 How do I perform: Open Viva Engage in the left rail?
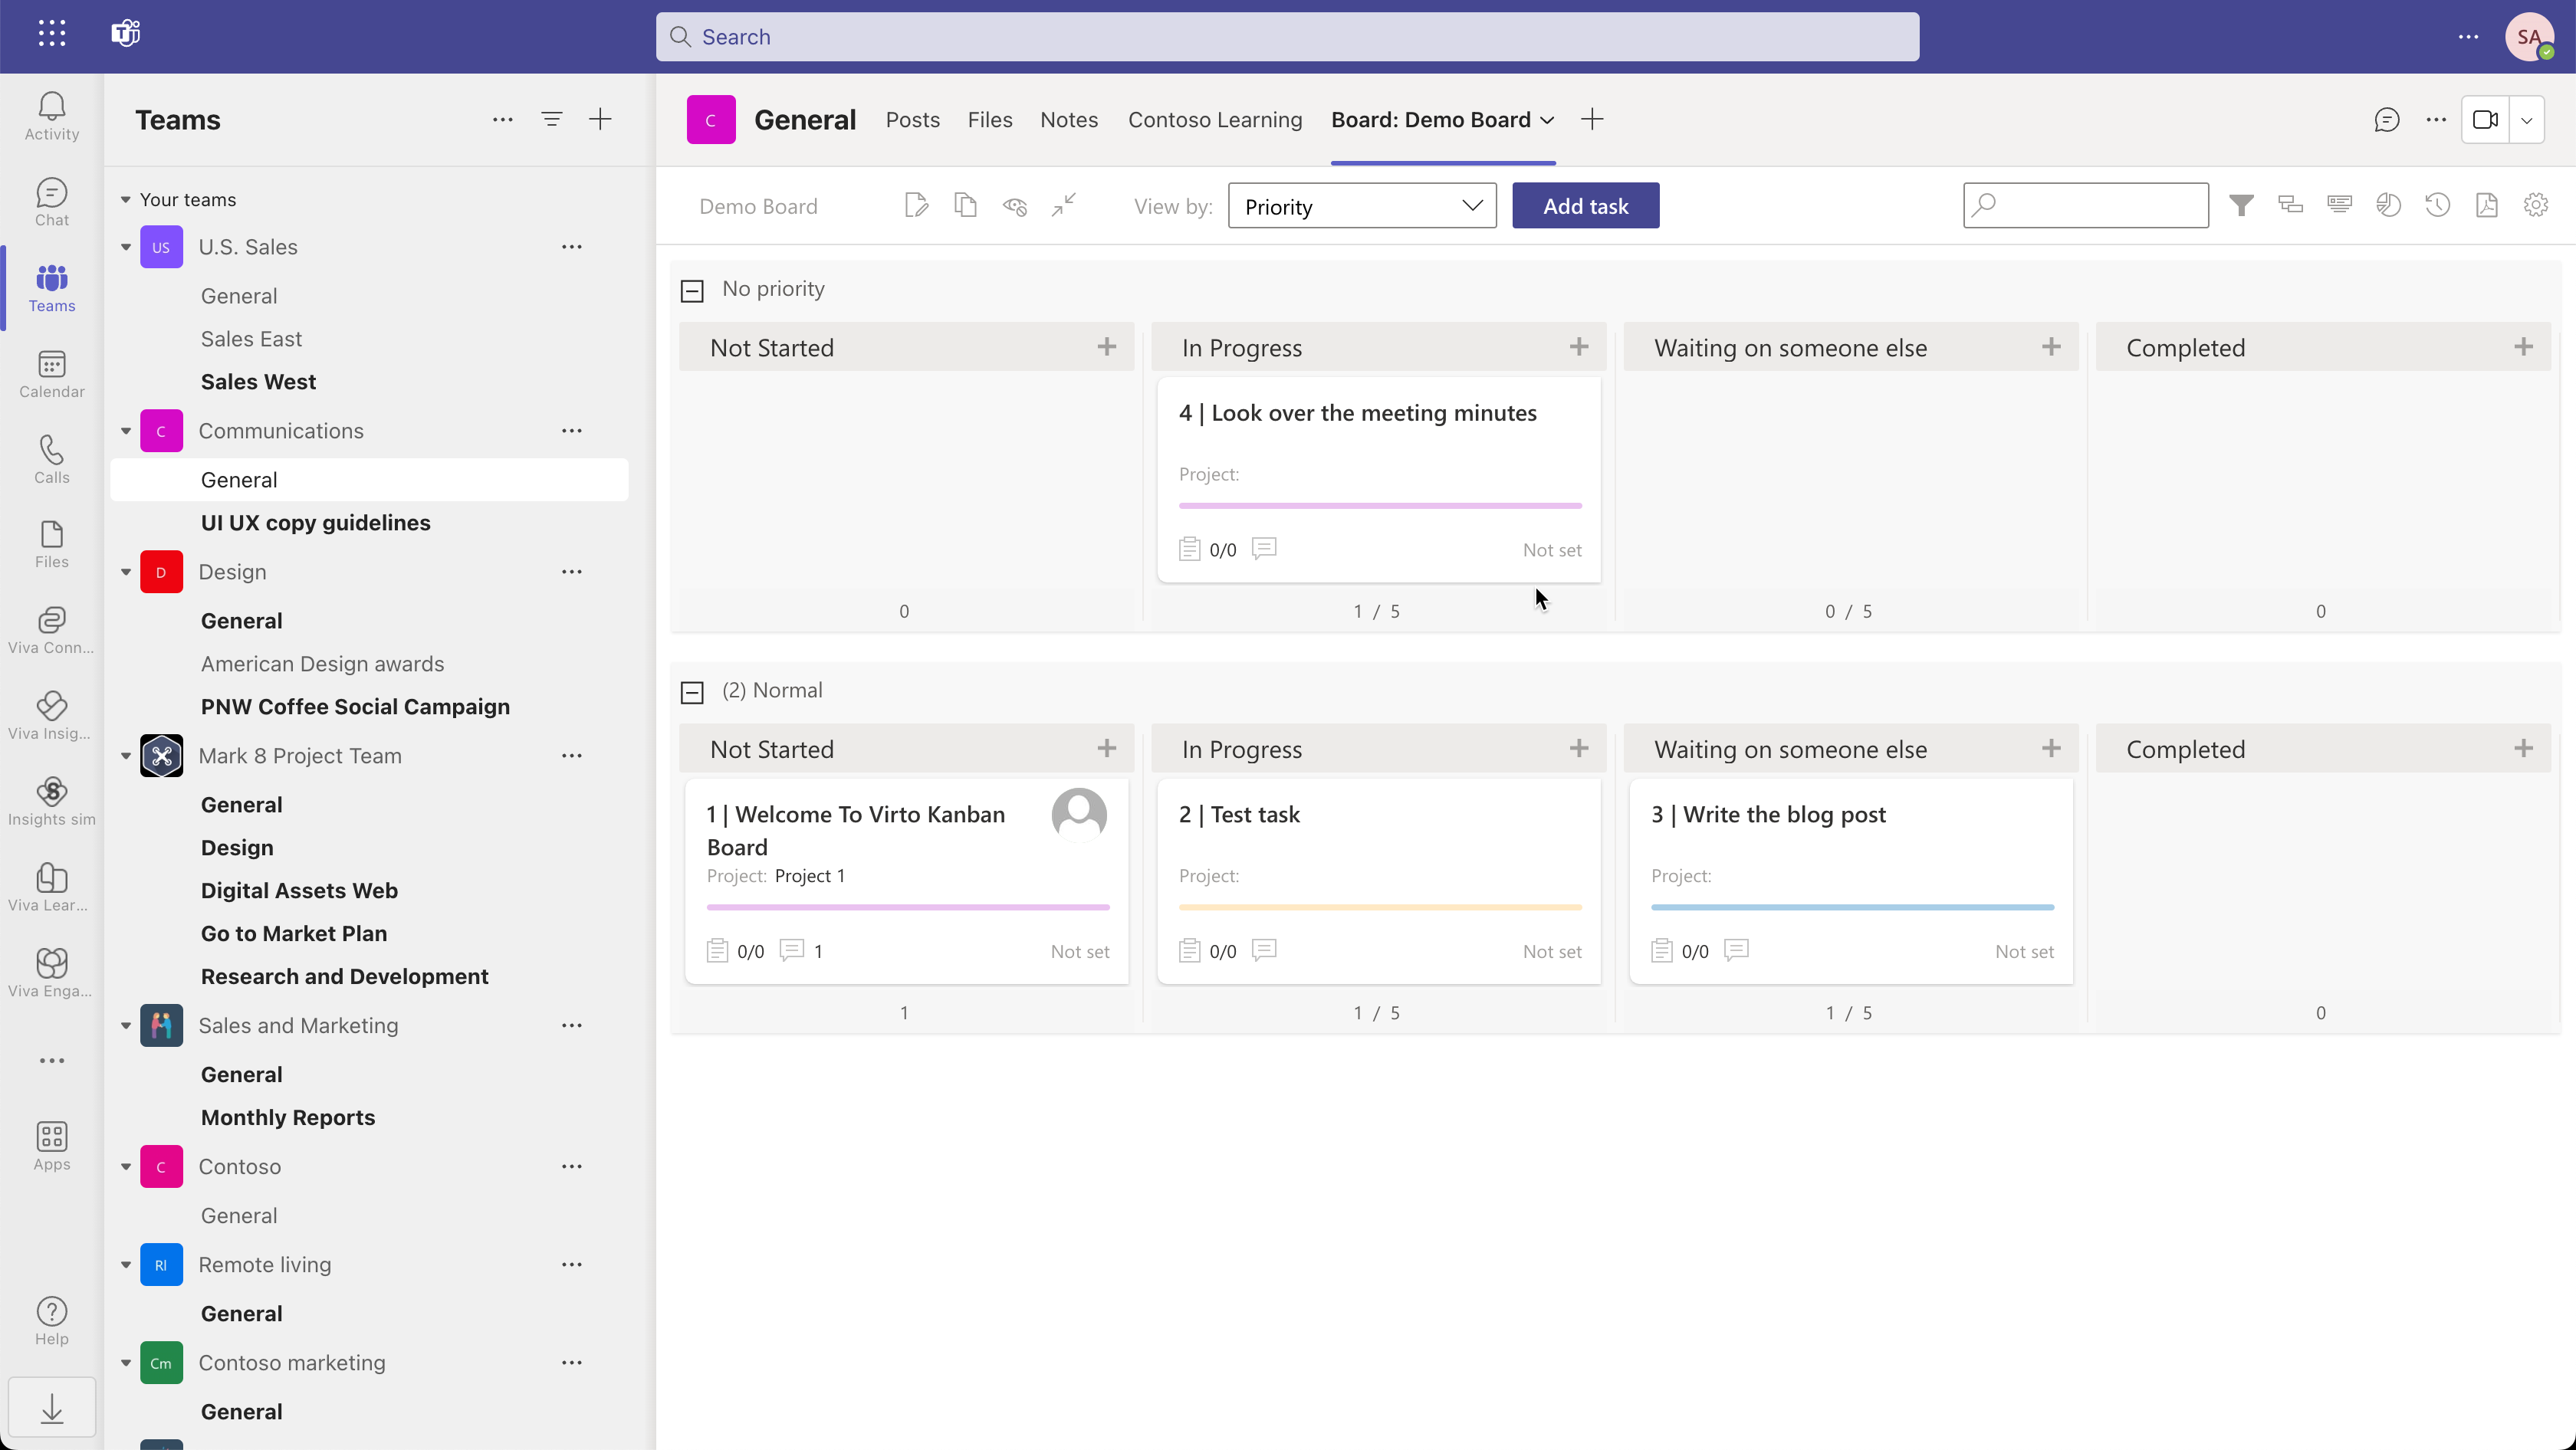click(51, 974)
